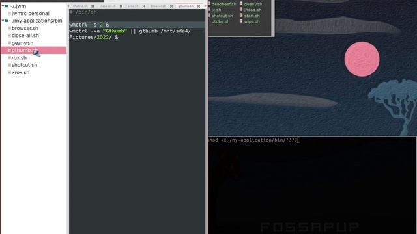This screenshot has width=417, height=234.
Task: Select gthumb.sh in the sidebar tree
Action: [33, 50]
